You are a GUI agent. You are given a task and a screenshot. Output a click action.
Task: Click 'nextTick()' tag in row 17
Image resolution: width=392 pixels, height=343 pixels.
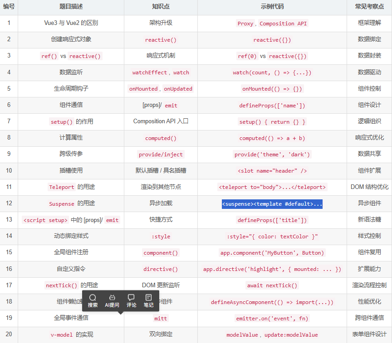pos(62,285)
